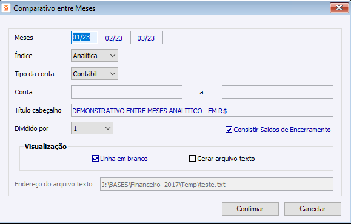Click the second month field 02/23
Image resolution: width=351 pixels, height=224 pixels.
pyautogui.click(x=117, y=38)
